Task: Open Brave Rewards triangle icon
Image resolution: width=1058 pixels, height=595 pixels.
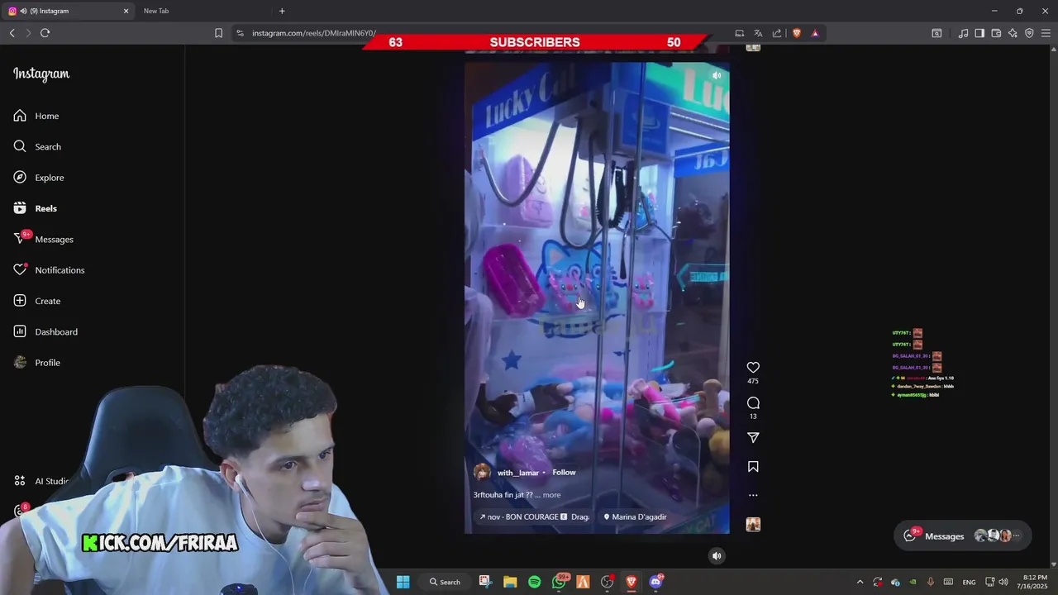Action: point(815,33)
